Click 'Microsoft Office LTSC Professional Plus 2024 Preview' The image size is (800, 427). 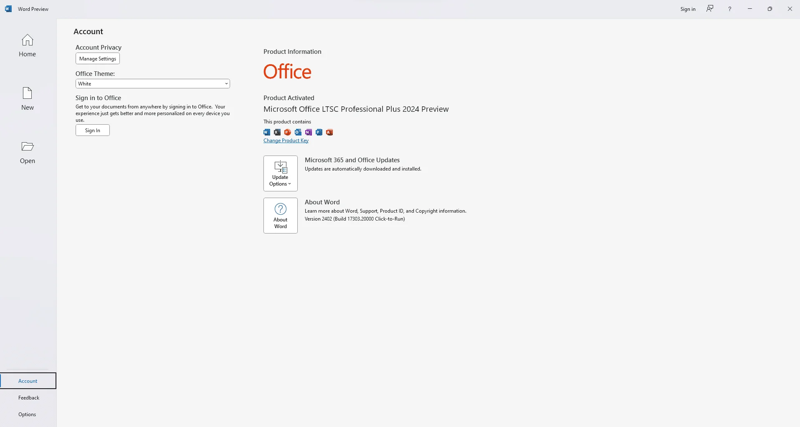(x=356, y=109)
